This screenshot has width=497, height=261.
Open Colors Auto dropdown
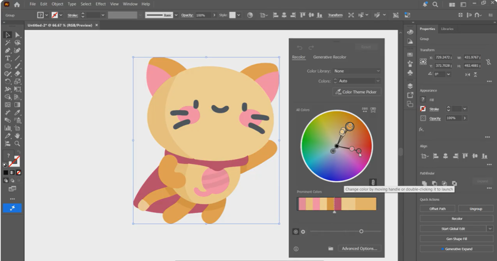(359, 81)
